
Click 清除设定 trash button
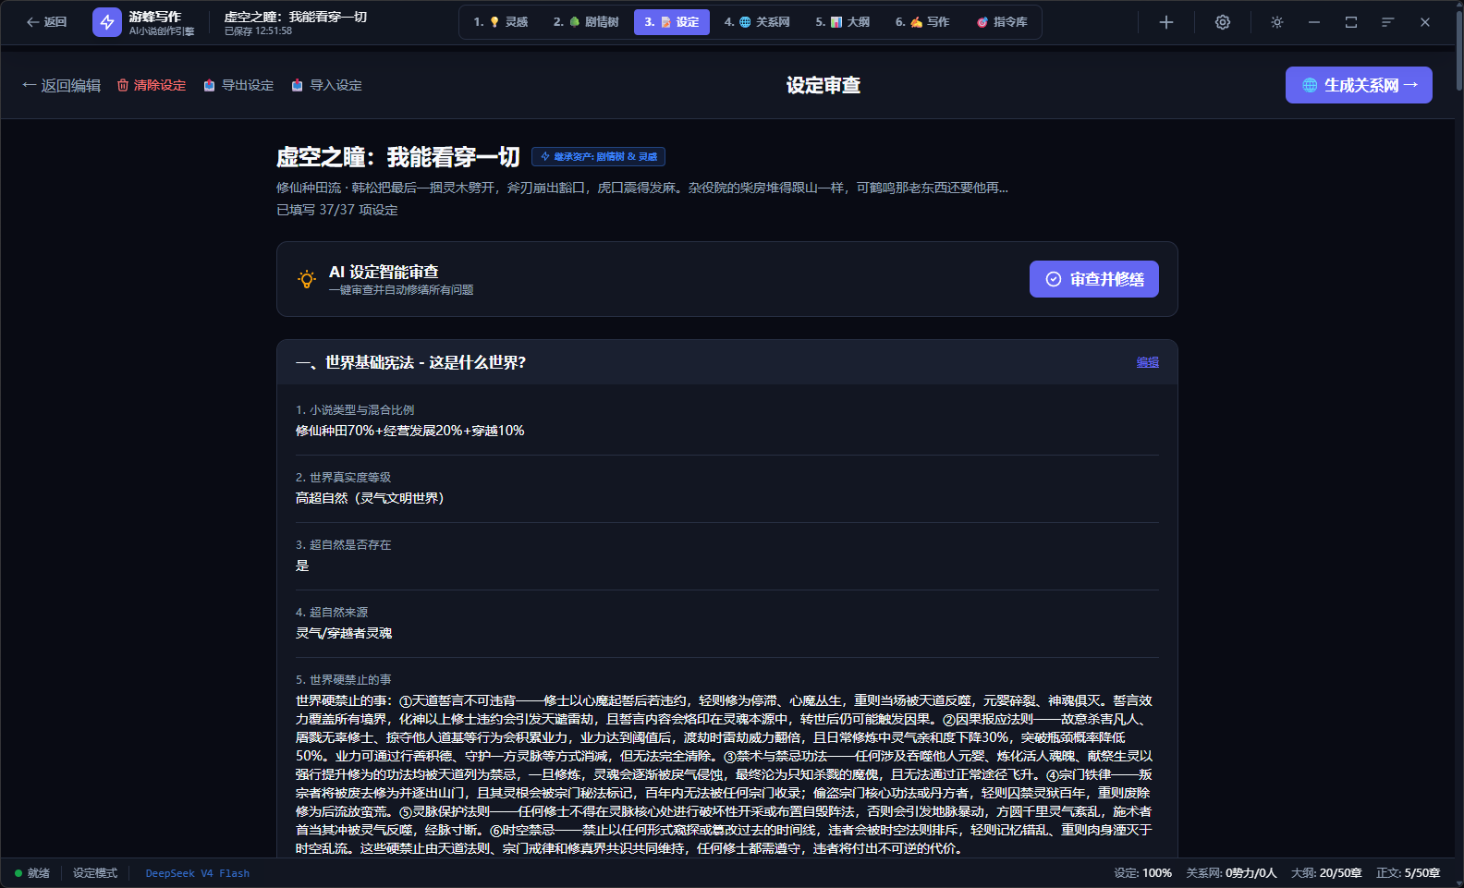(152, 85)
